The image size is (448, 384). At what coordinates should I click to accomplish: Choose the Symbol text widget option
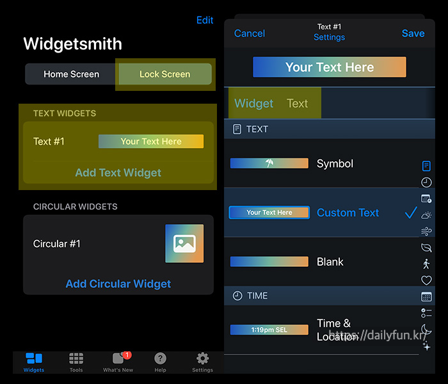321,163
